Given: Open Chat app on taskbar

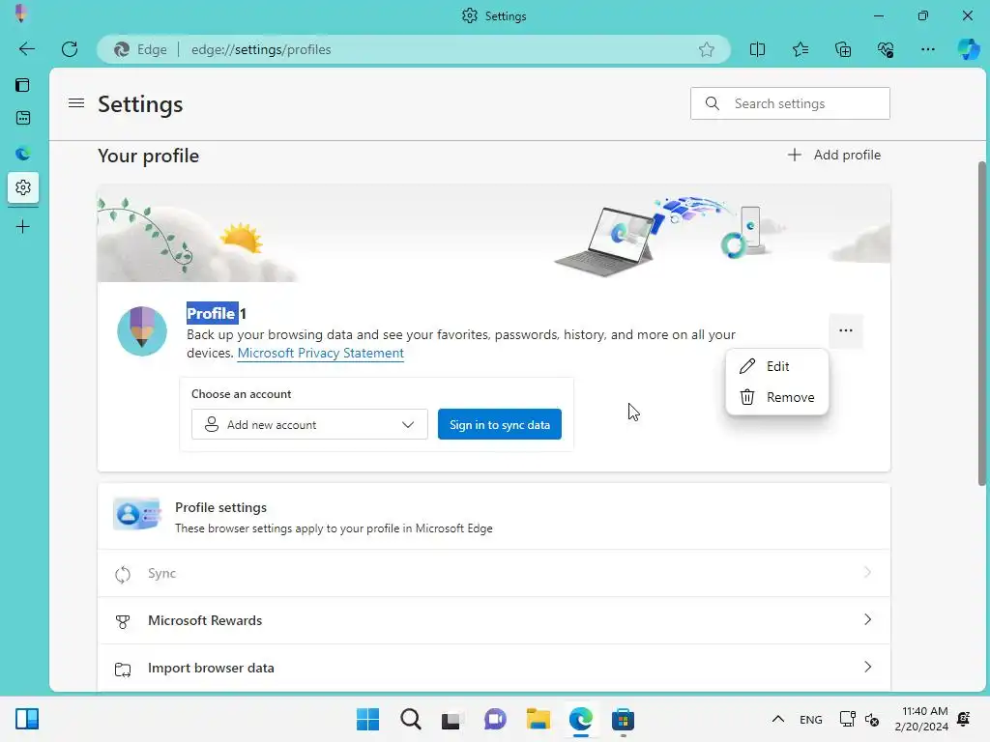Looking at the screenshot, I should coord(495,719).
